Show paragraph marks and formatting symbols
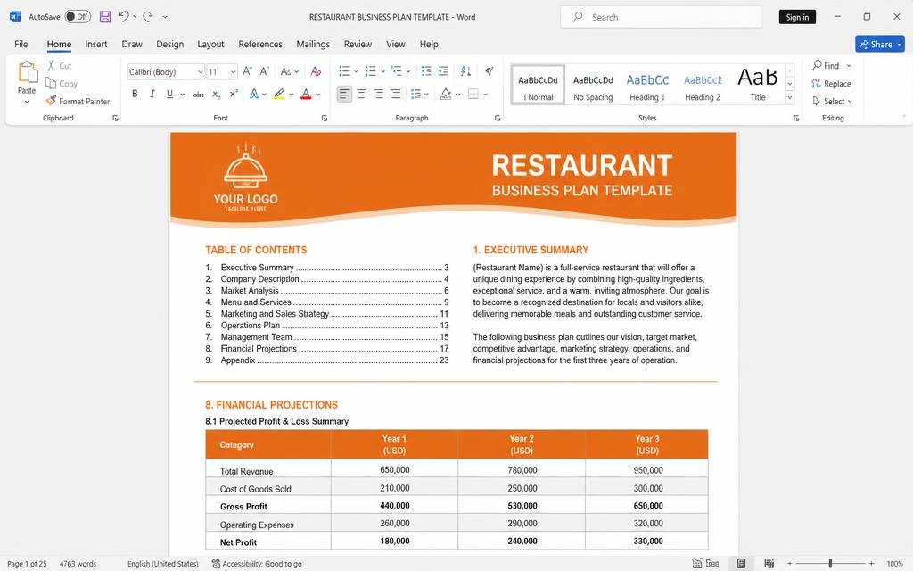913x571 pixels. 489,71
